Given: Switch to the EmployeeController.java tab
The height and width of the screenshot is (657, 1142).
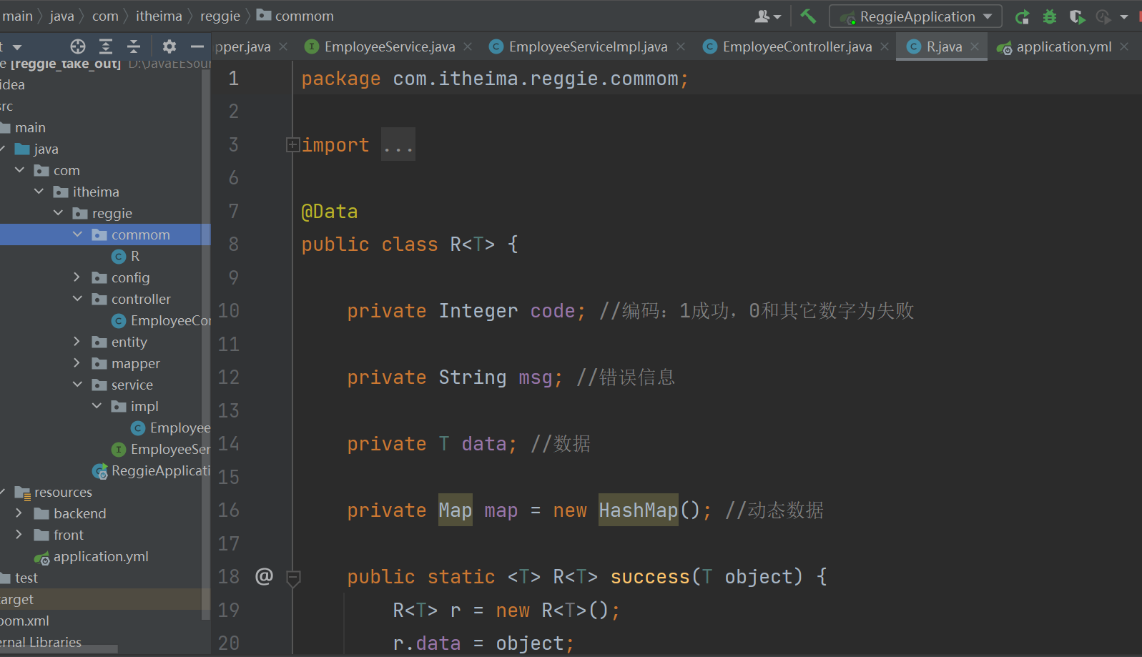Looking at the screenshot, I should coord(797,46).
